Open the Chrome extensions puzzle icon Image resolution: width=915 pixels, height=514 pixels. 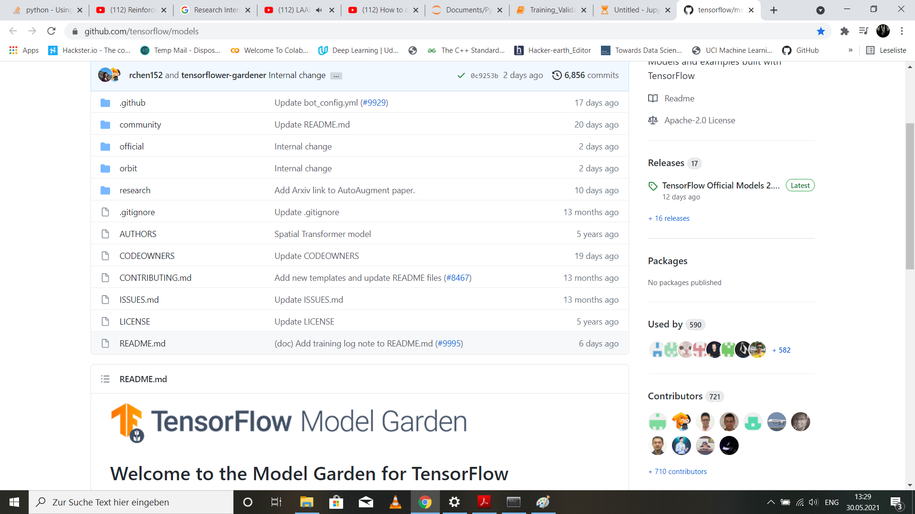[845, 31]
